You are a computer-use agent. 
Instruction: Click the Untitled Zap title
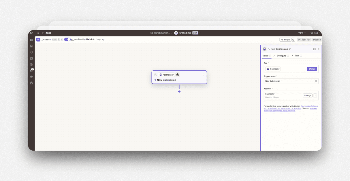(x=185, y=33)
